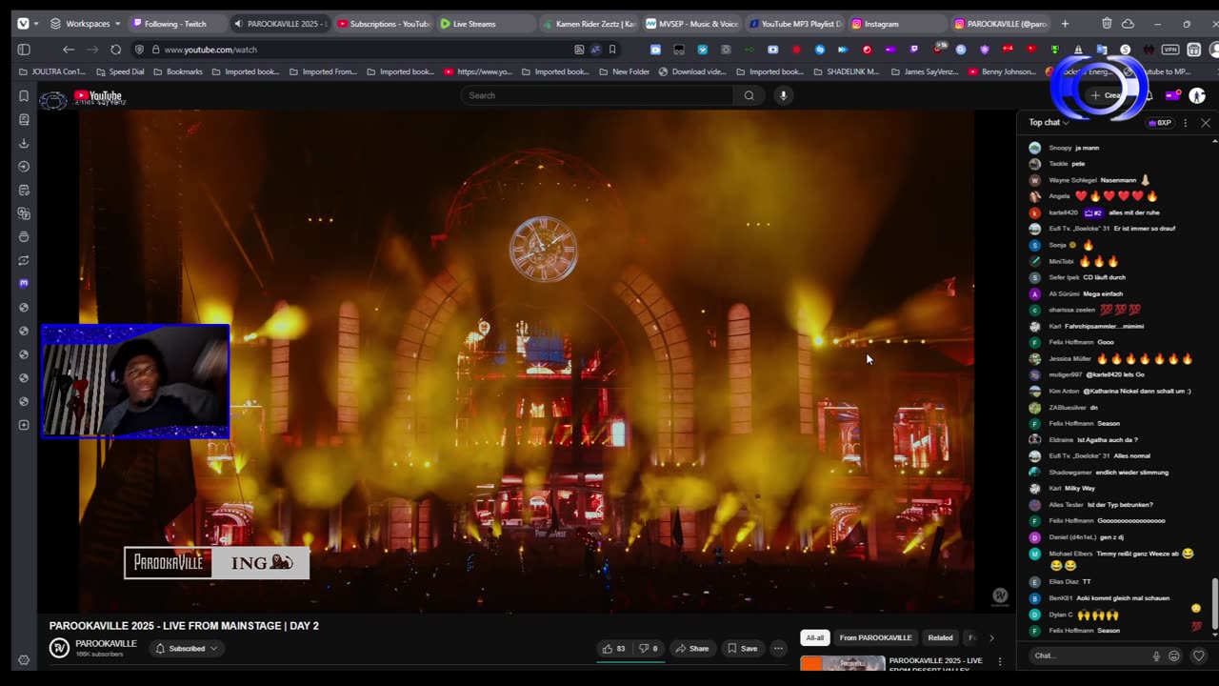Switch to the Subscriptions - YouTube tab
The width and height of the screenshot is (1219, 686).
click(384, 24)
